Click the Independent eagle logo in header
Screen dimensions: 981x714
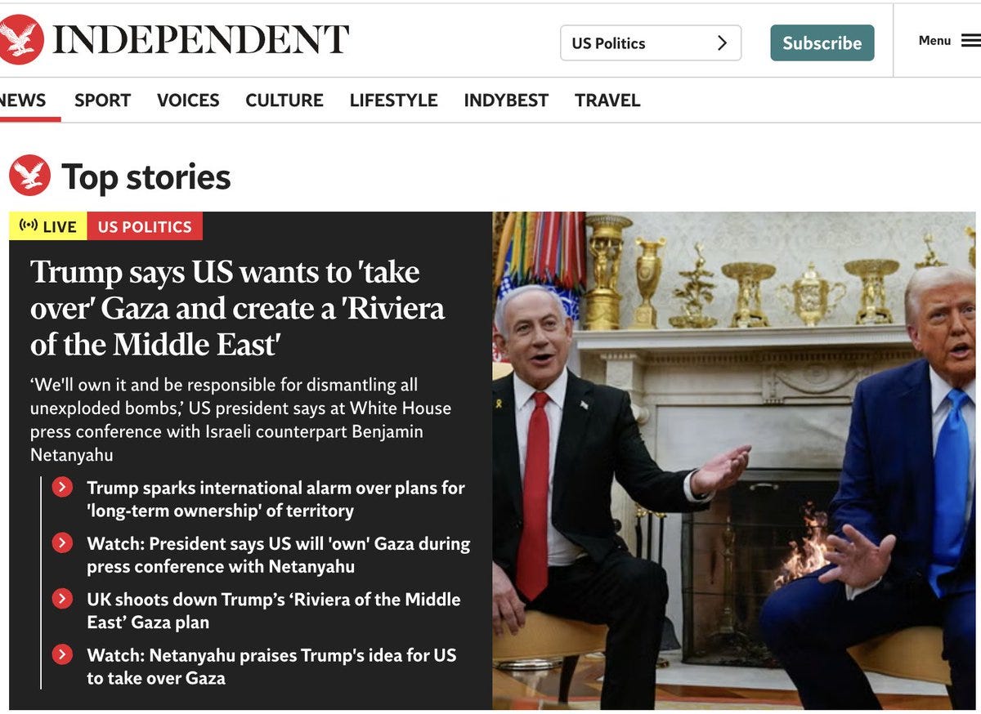(20, 40)
